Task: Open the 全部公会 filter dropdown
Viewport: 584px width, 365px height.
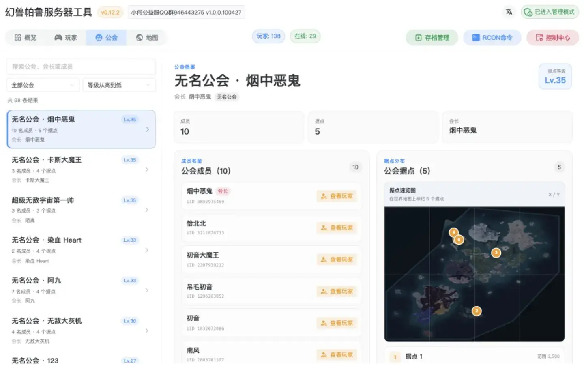Action: [43, 85]
